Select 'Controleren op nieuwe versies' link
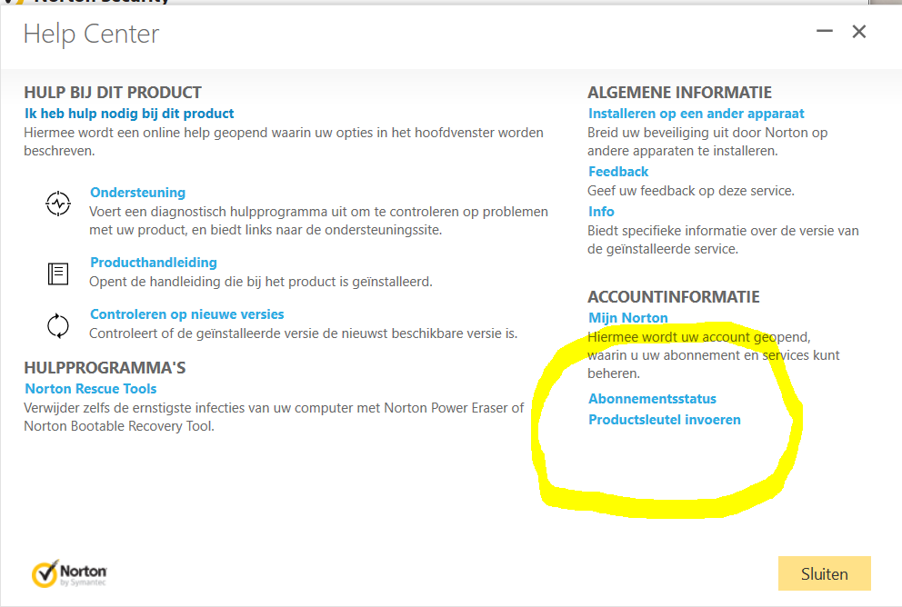This screenshot has width=902, height=607. [x=187, y=313]
